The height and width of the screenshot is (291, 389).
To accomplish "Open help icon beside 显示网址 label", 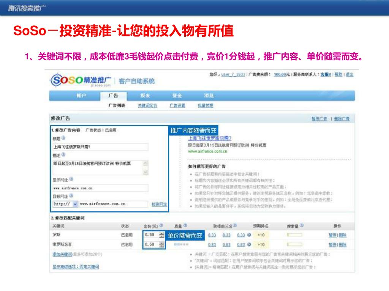I will [x=71, y=179].
